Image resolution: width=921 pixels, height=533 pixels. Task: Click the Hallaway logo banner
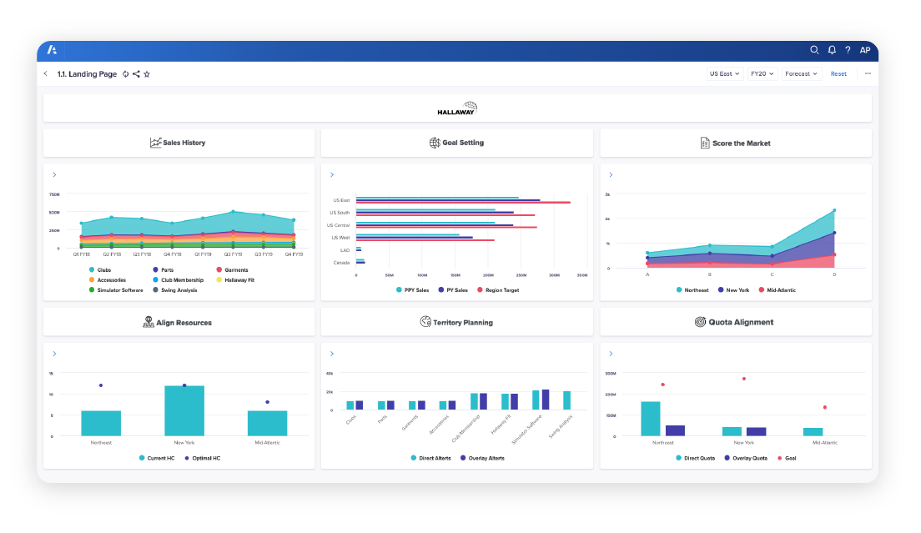457,108
